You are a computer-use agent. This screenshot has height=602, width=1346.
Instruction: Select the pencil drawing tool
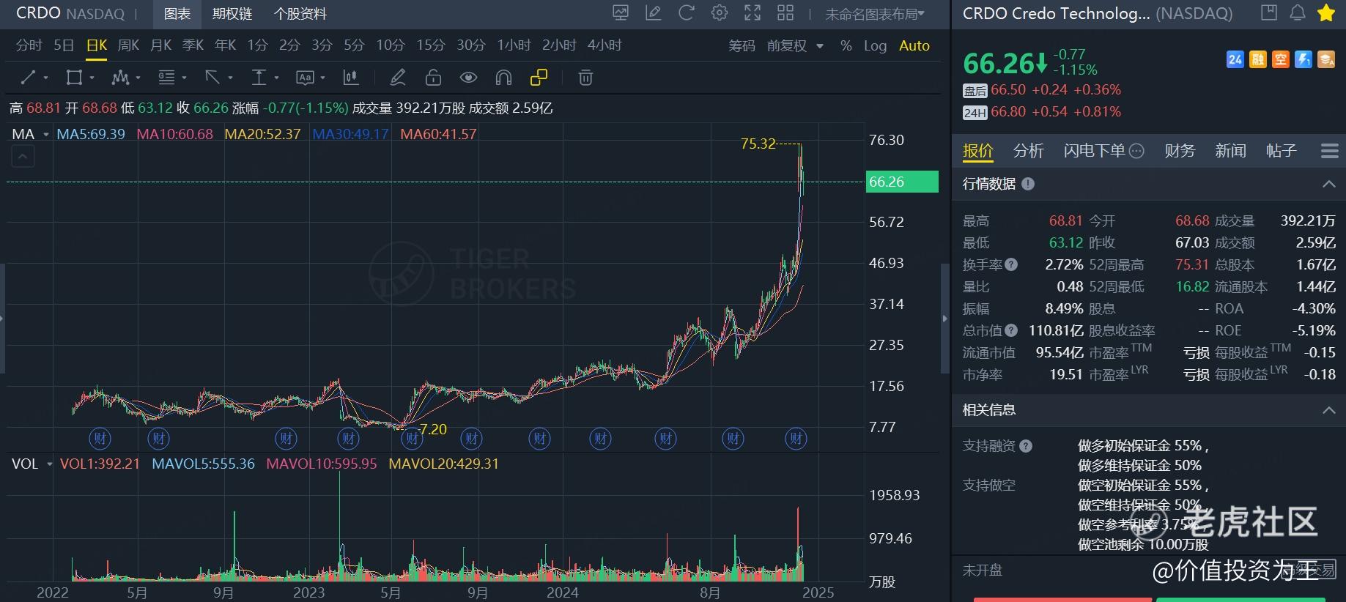[398, 78]
